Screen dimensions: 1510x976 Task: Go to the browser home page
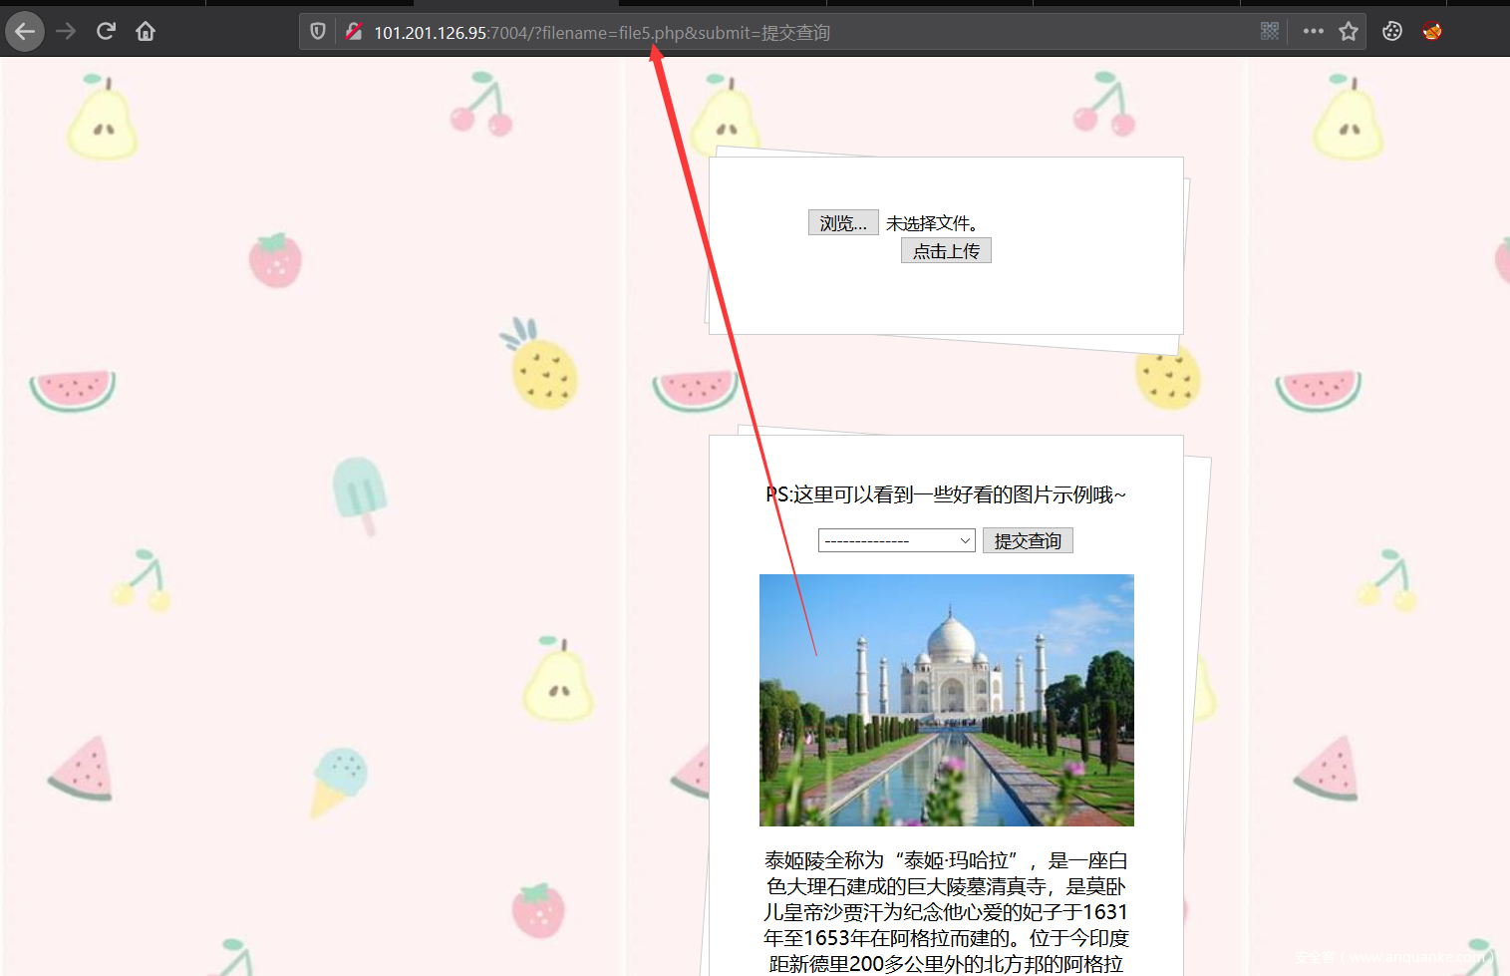(146, 32)
